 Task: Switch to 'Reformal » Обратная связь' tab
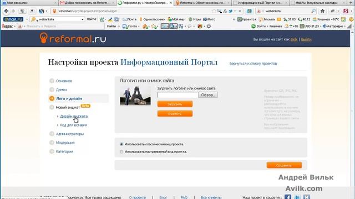tap(203, 3)
